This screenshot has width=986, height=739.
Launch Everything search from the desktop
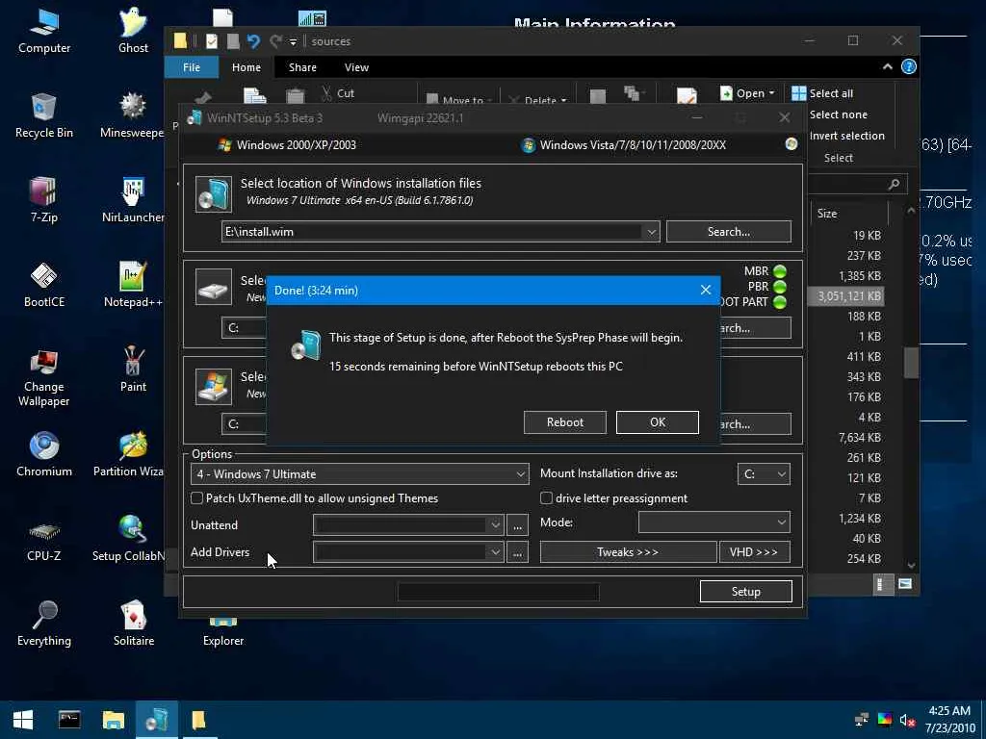[x=44, y=624]
